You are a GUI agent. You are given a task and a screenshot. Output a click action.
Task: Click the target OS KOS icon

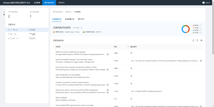[84, 32]
